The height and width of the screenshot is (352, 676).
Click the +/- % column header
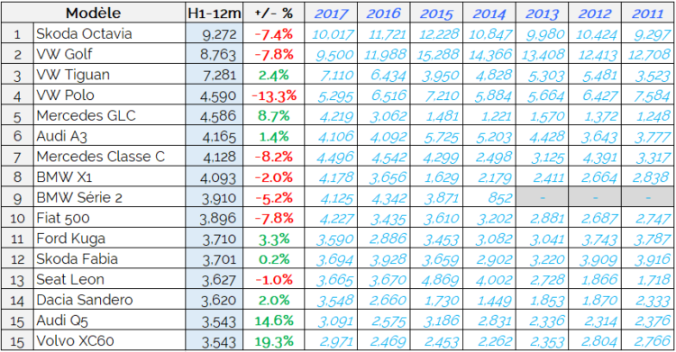[273, 13]
